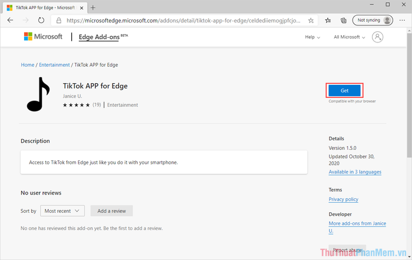The width and height of the screenshot is (412, 260).
Task: Open Edge Add-ons home link
Action: (99, 37)
